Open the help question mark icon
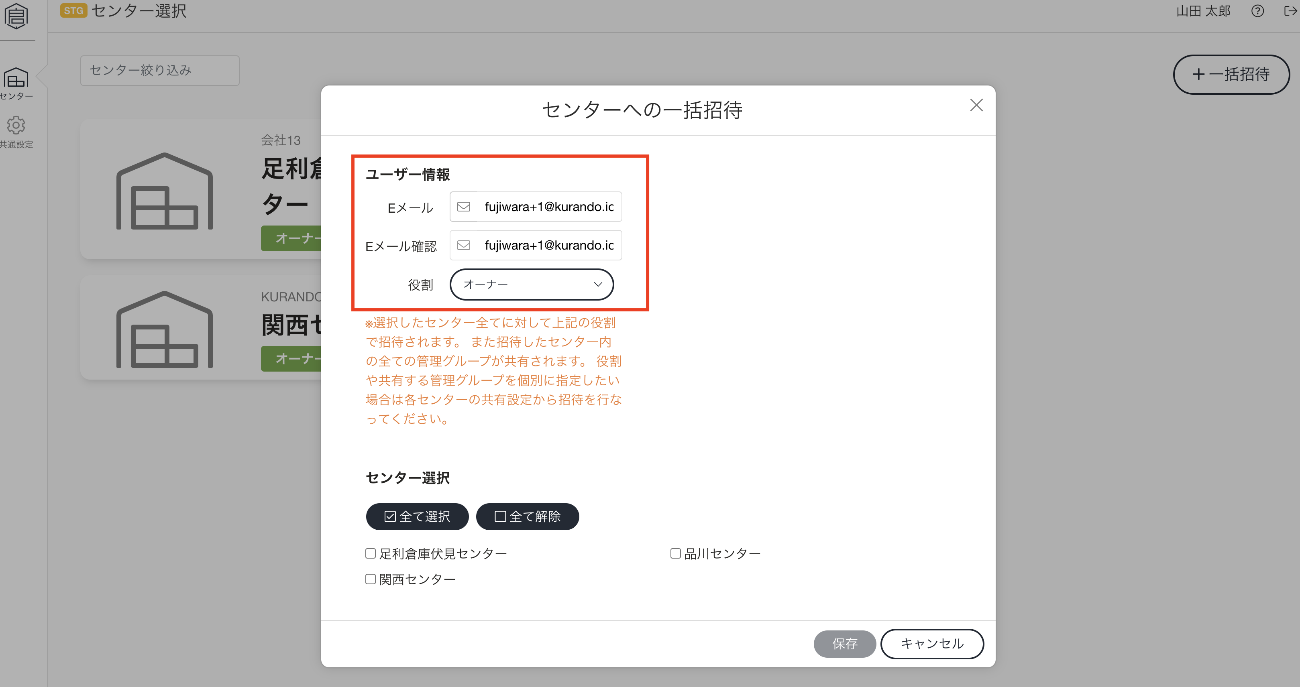Screen dimensions: 1300x687 (x=1257, y=10)
